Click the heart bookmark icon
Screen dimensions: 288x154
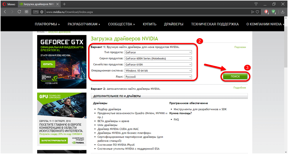point(257,12)
